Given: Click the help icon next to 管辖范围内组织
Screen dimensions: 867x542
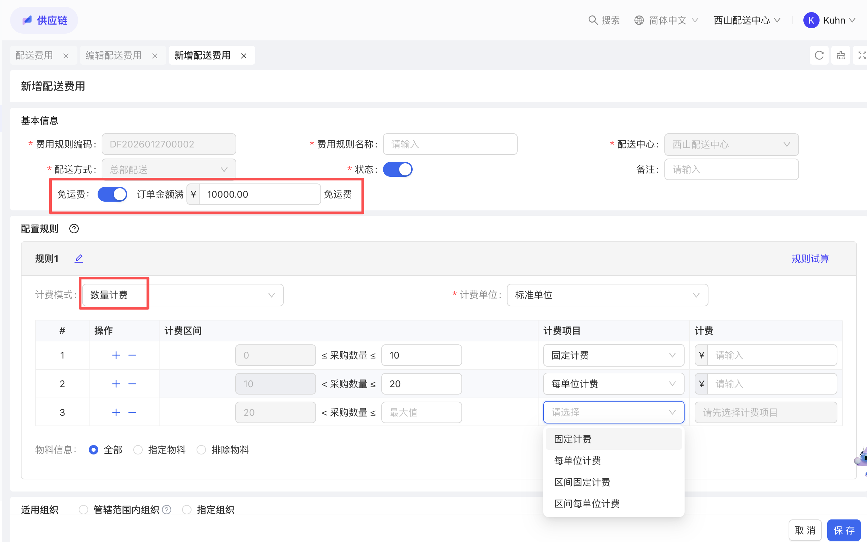Looking at the screenshot, I should point(167,509).
